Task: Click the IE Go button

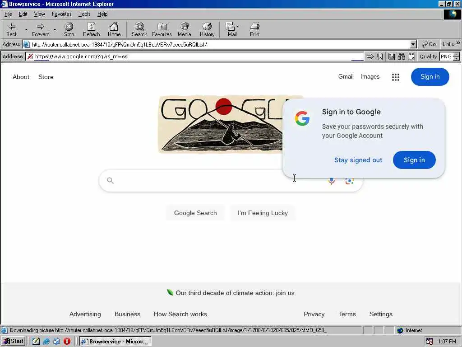Action: click(x=429, y=44)
